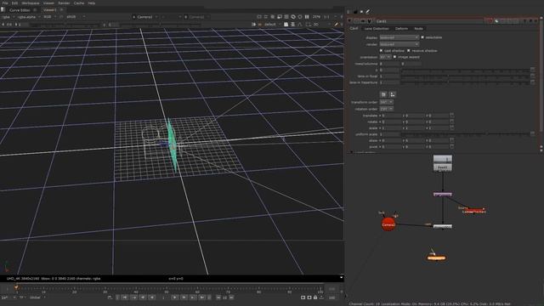Select the red CameraTracker node
Image resolution: width=544 pixels, height=306 pixels.
click(x=474, y=212)
